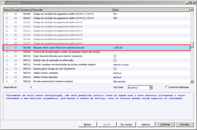
Task: Select the 1.000,00 value cell
Action: [x=118, y=48]
